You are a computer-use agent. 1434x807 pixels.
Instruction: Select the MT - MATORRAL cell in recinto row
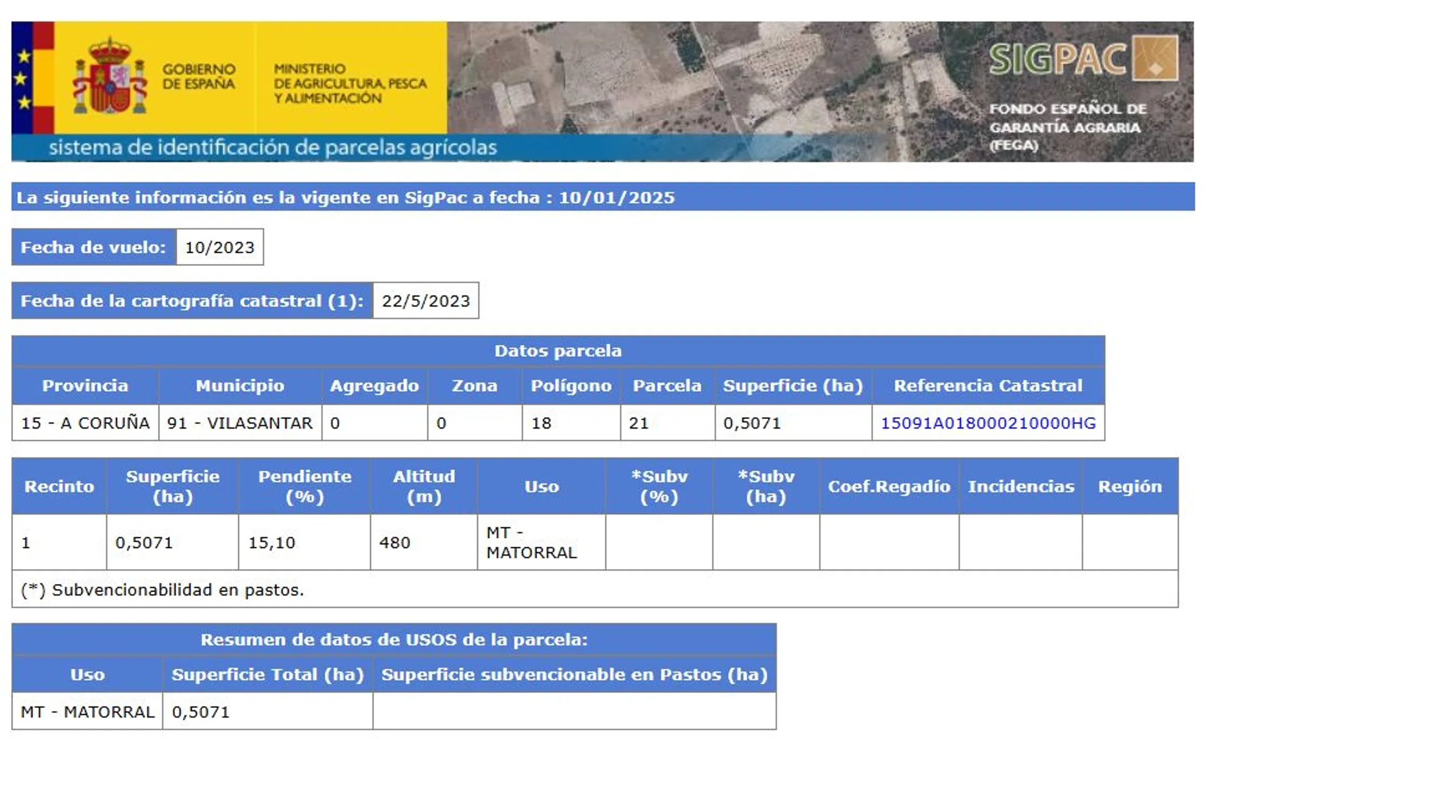pyautogui.click(x=531, y=542)
